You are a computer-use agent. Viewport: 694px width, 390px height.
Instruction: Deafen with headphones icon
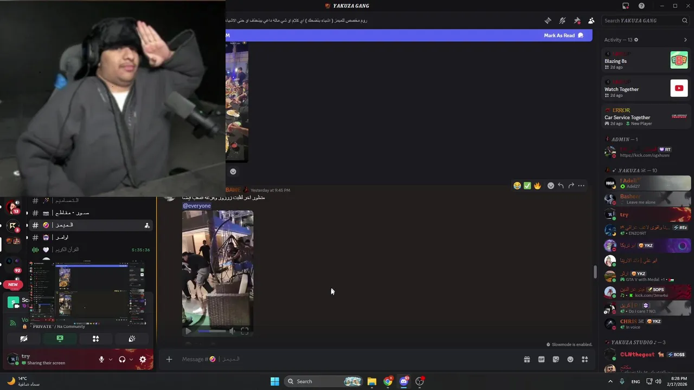pyautogui.click(x=122, y=359)
